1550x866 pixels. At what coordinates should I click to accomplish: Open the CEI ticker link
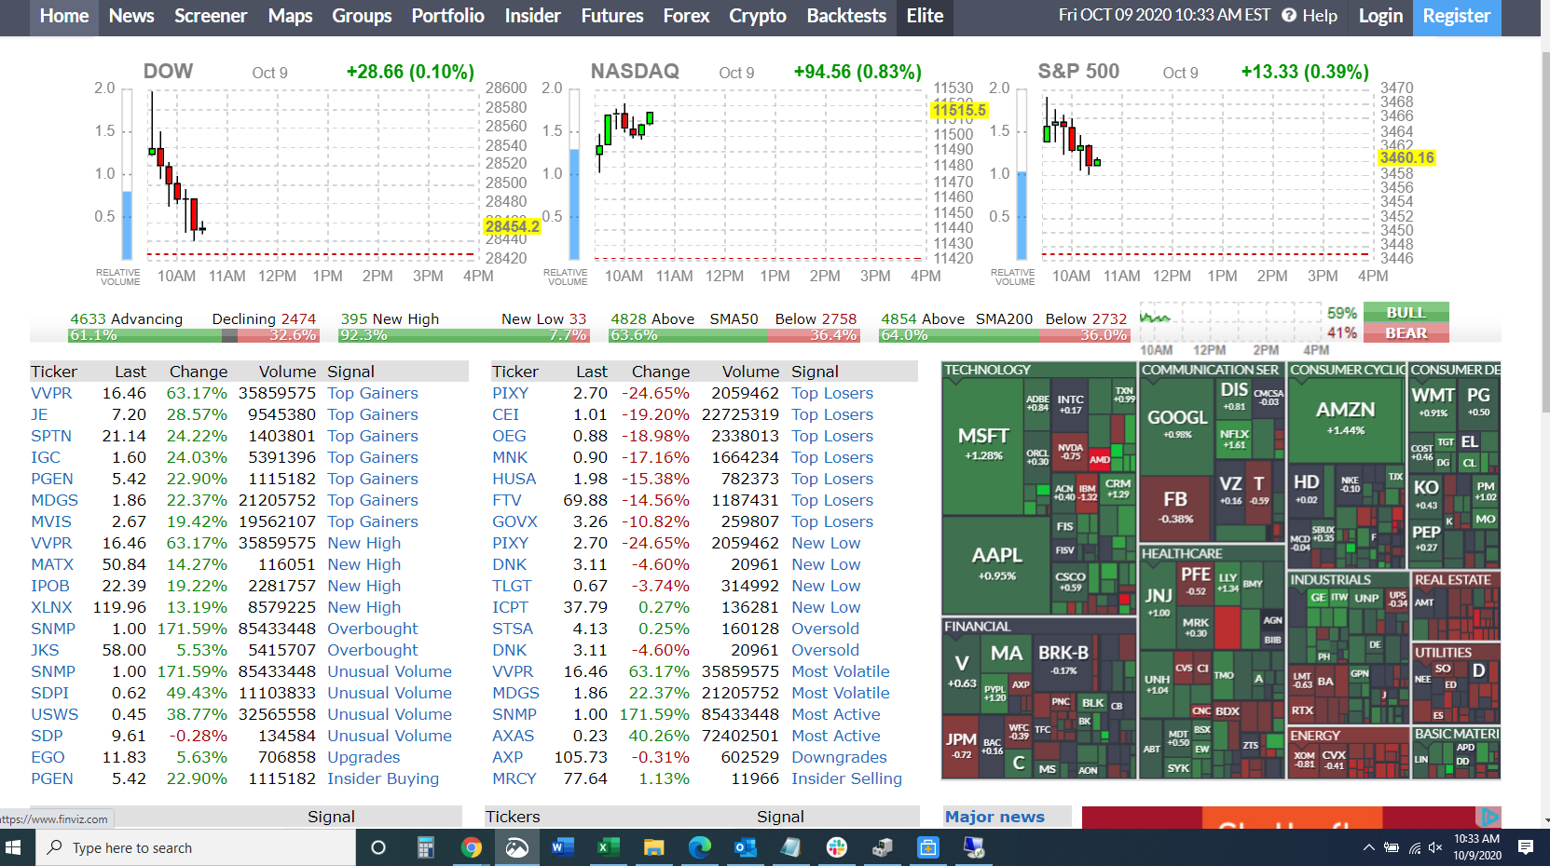505,414
